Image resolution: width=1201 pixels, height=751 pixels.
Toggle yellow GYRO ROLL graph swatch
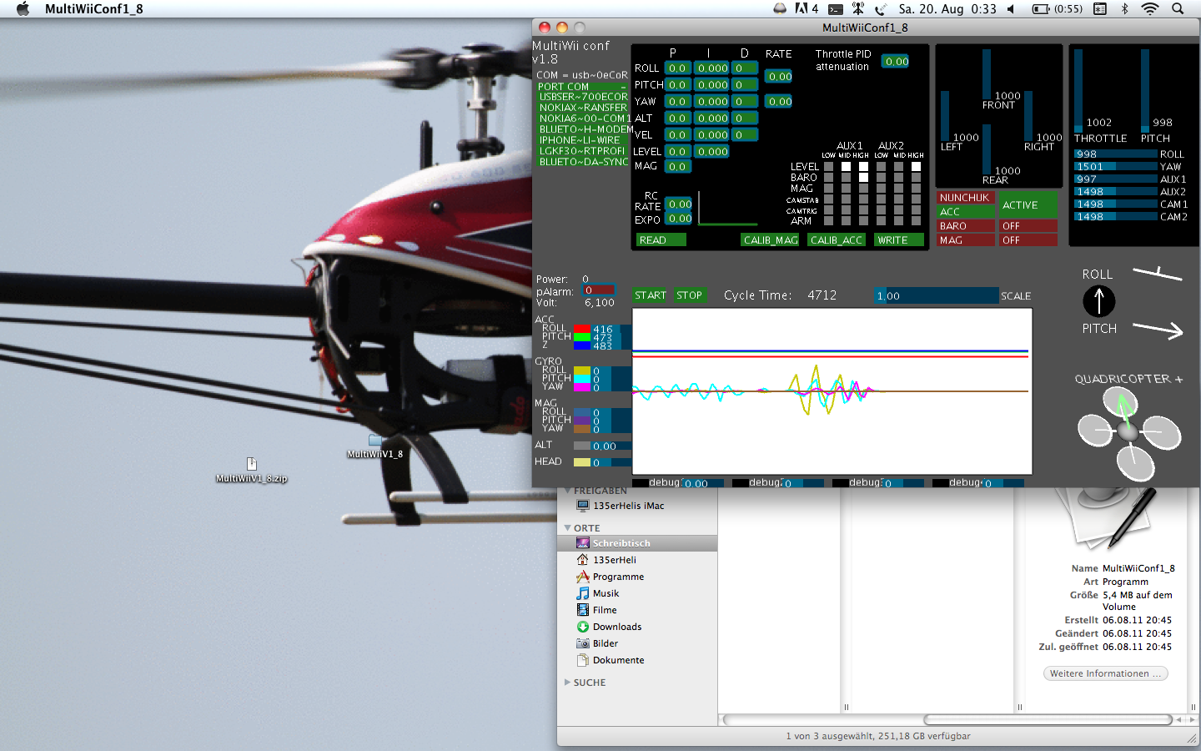click(581, 371)
